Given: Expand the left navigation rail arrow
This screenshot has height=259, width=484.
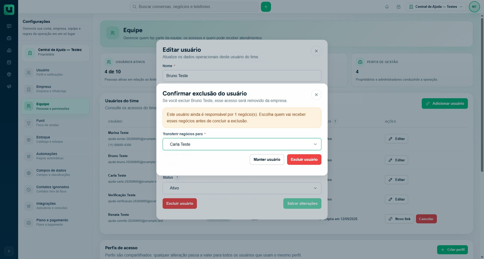Looking at the screenshot, I should click(x=9, y=251).
